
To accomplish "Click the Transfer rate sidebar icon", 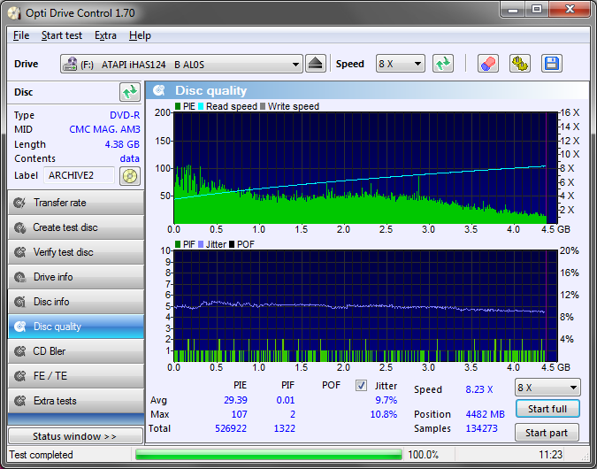I will [x=19, y=203].
